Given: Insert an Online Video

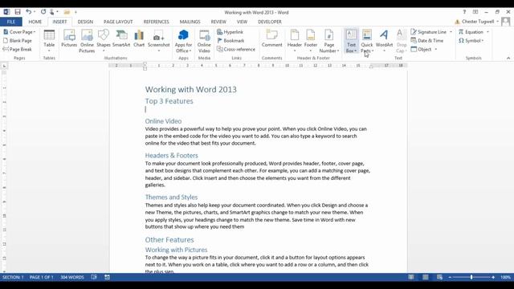Looking at the screenshot, I should click(x=204, y=41).
